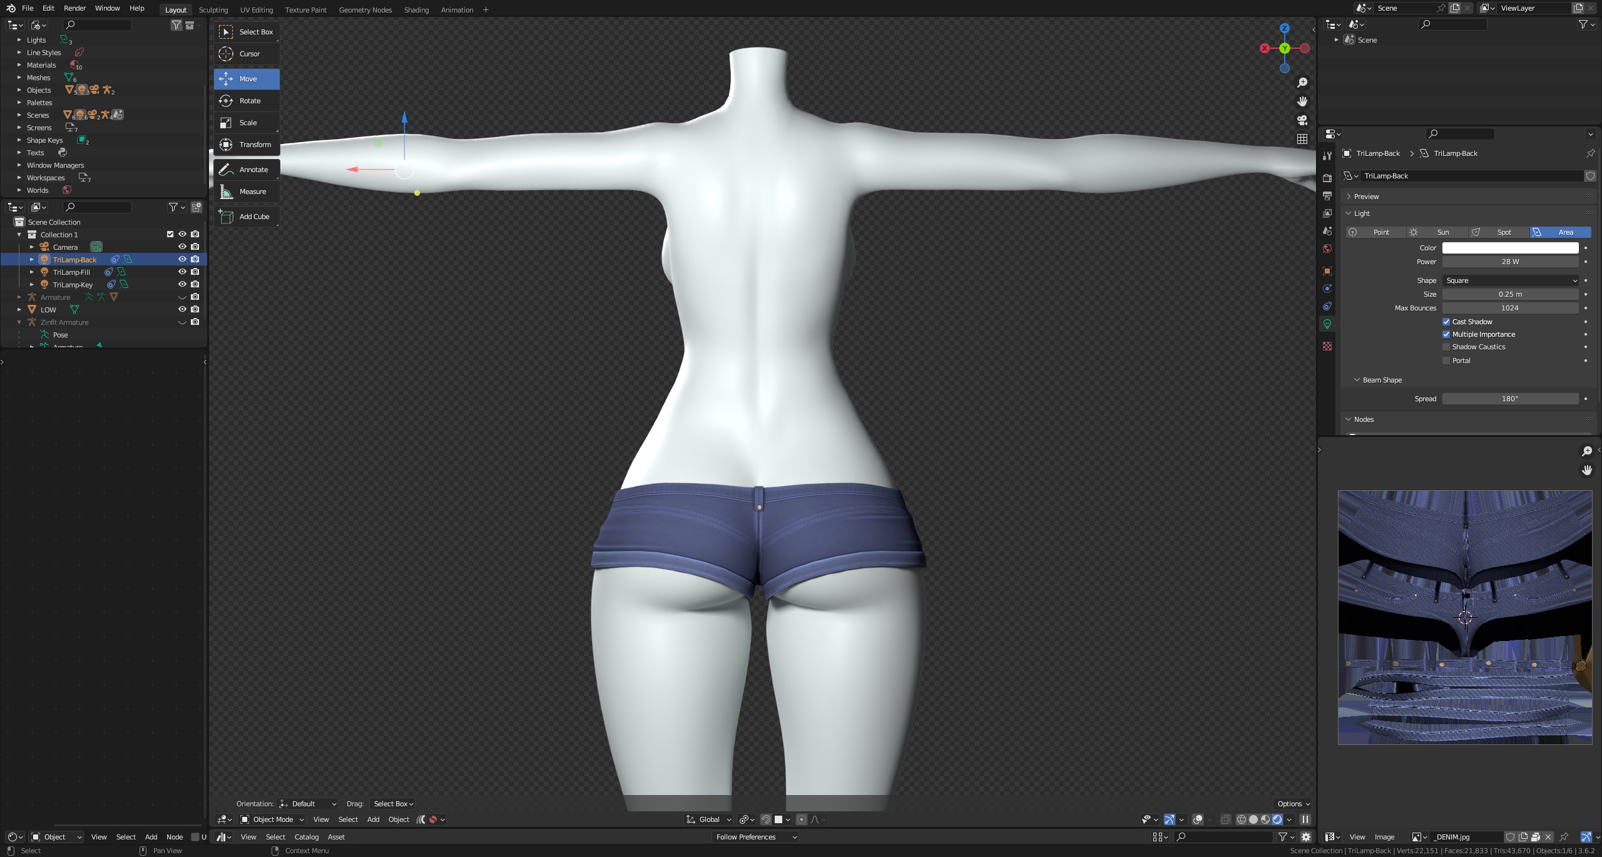Screen dimensions: 1602x857
Task: Set light type to Sun
Action: pyautogui.click(x=1436, y=232)
